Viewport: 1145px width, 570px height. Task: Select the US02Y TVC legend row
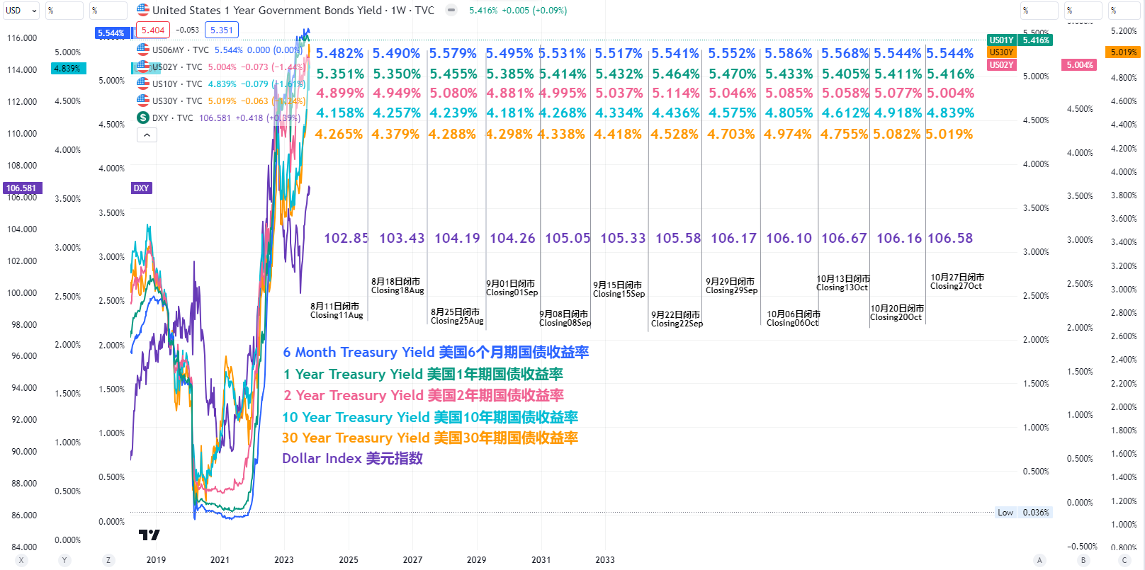pos(220,67)
